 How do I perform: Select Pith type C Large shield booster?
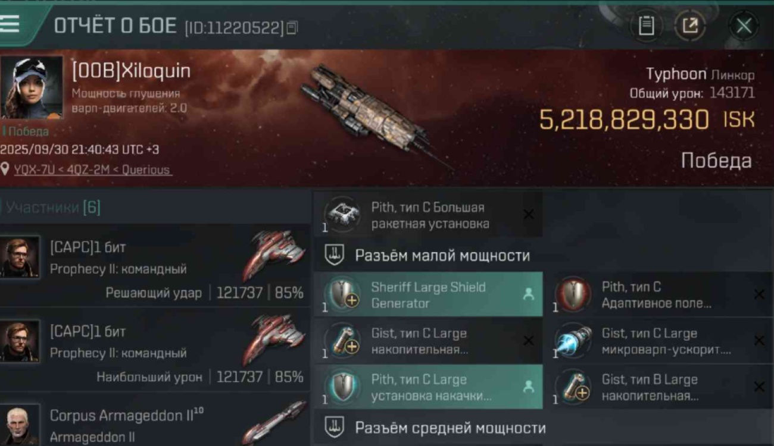(x=428, y=387)
